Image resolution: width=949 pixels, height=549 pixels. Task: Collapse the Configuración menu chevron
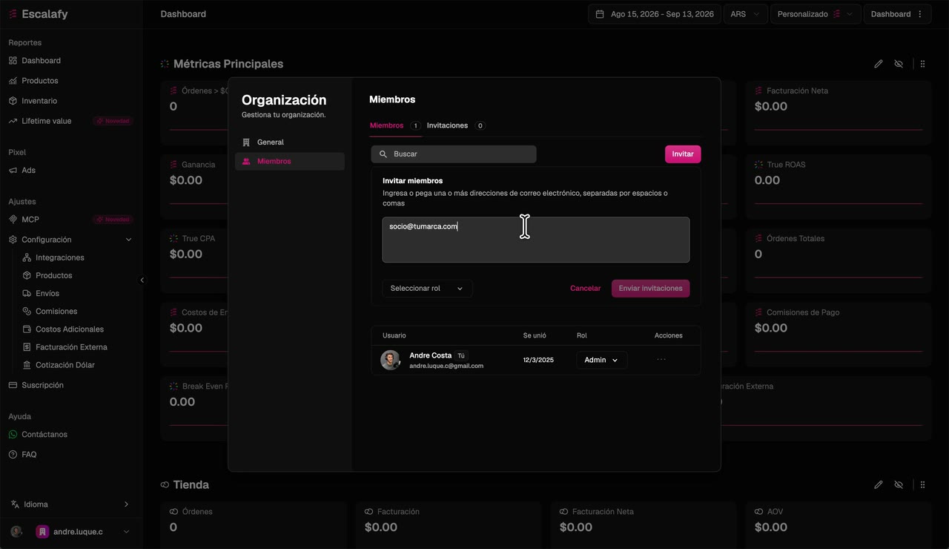point(129,240)
